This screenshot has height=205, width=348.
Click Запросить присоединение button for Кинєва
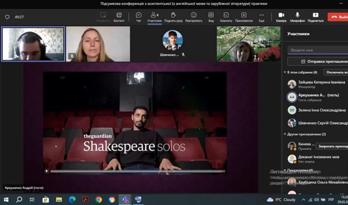tap(332, 146)
